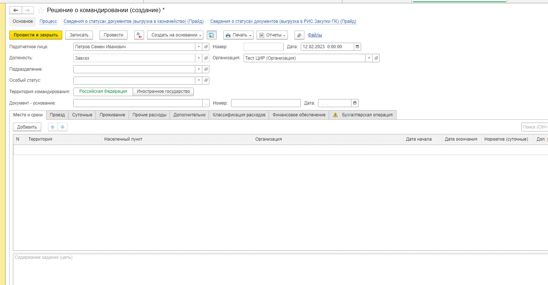Switch to Проезд tab
This screenshot has width=548, height=285.
pos(57,115)
